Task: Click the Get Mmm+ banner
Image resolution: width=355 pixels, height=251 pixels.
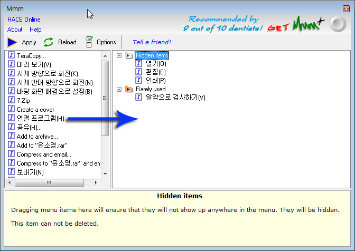Action: point(296,24)
